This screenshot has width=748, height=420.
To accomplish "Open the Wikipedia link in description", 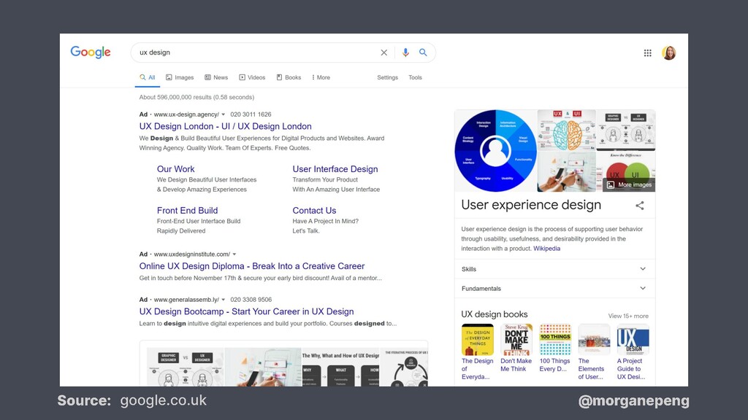I will coord(546,249).
